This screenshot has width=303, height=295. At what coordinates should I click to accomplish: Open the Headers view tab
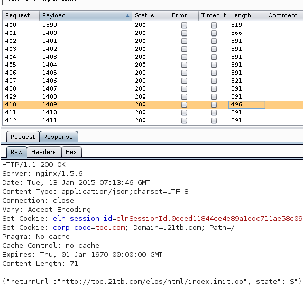point(44,152)
